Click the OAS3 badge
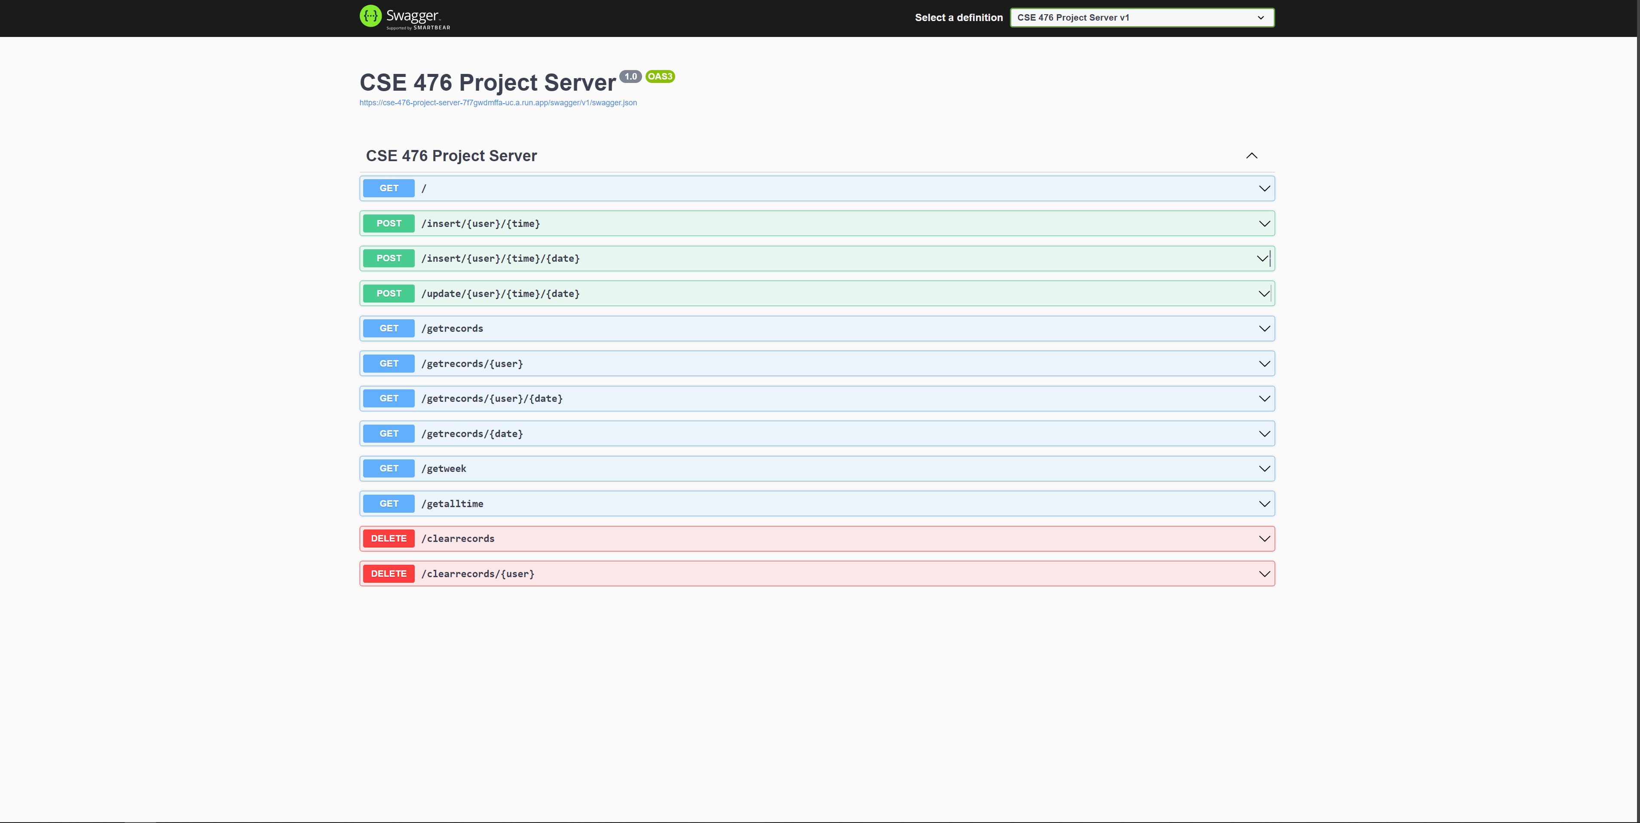 point(660,76)
